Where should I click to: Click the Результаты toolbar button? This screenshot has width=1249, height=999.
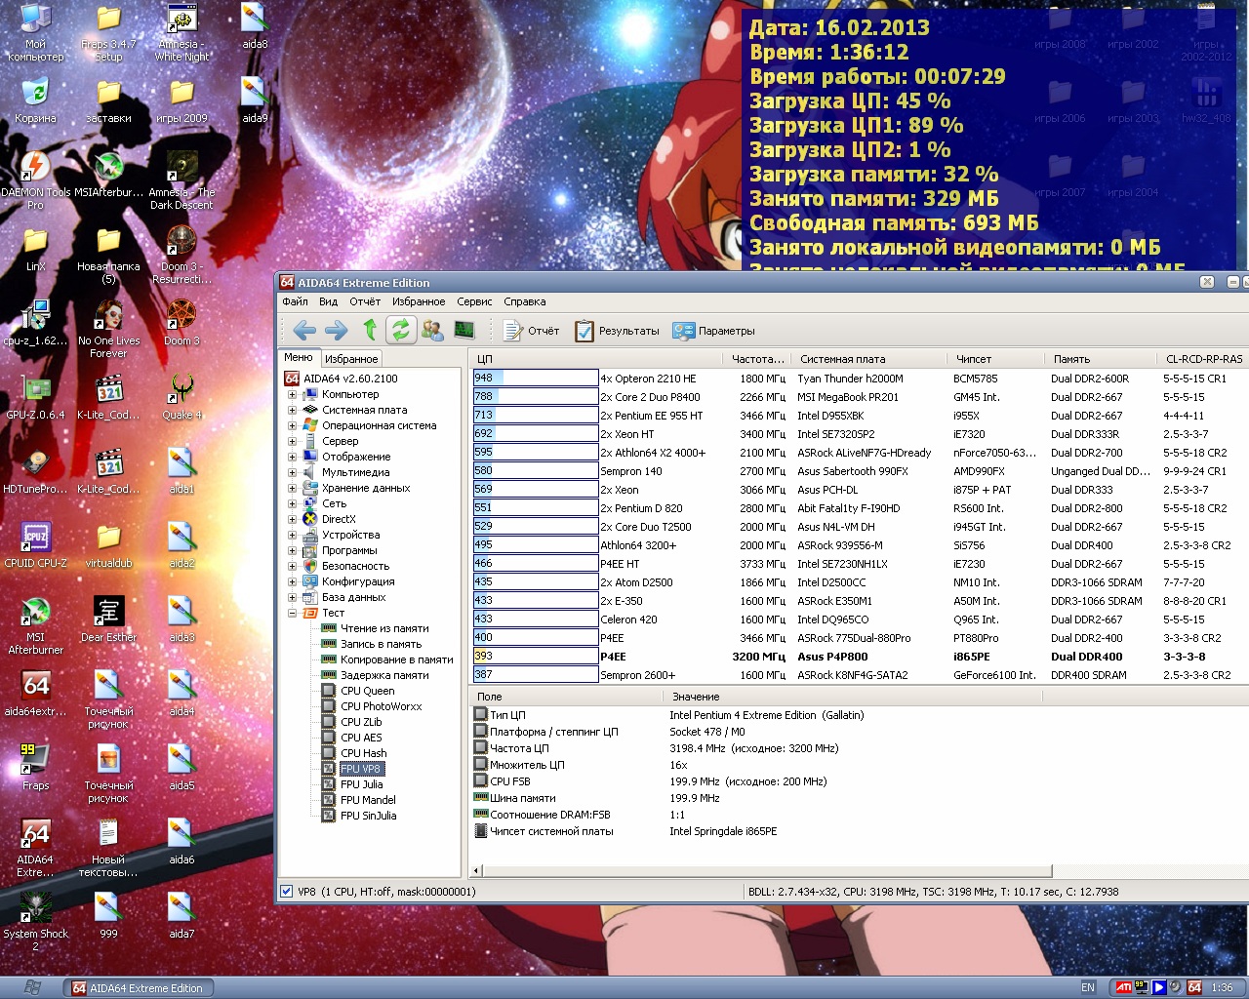(x=617, y=331)
